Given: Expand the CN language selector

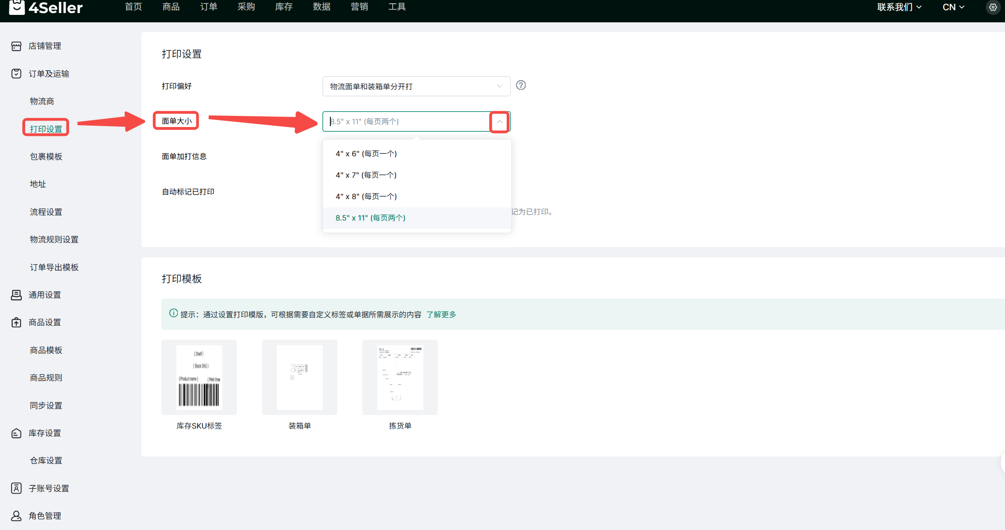Looking at the screenshot, I should click(x=953, y=7).
